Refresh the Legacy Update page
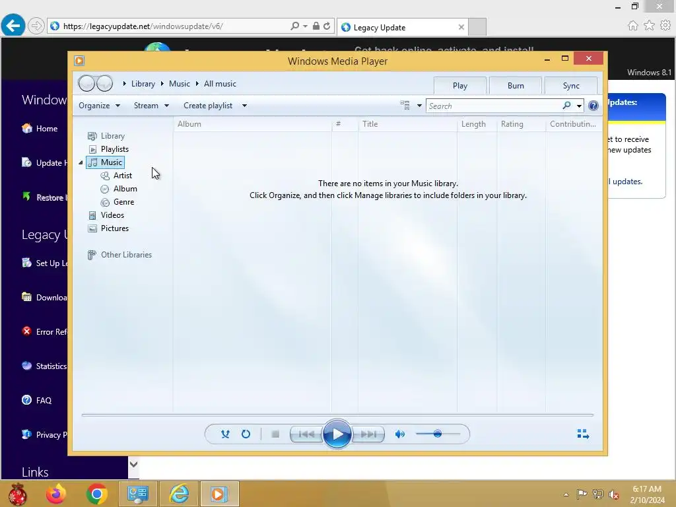This screenshot has height=507, width=676. tap(327, 26)
